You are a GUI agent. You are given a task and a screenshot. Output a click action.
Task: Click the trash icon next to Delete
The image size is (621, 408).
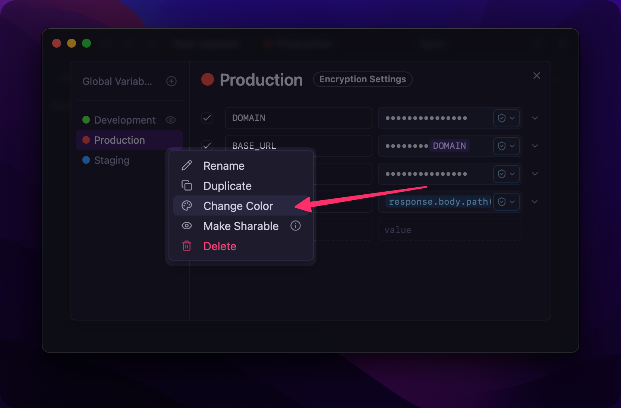[187, 246]
